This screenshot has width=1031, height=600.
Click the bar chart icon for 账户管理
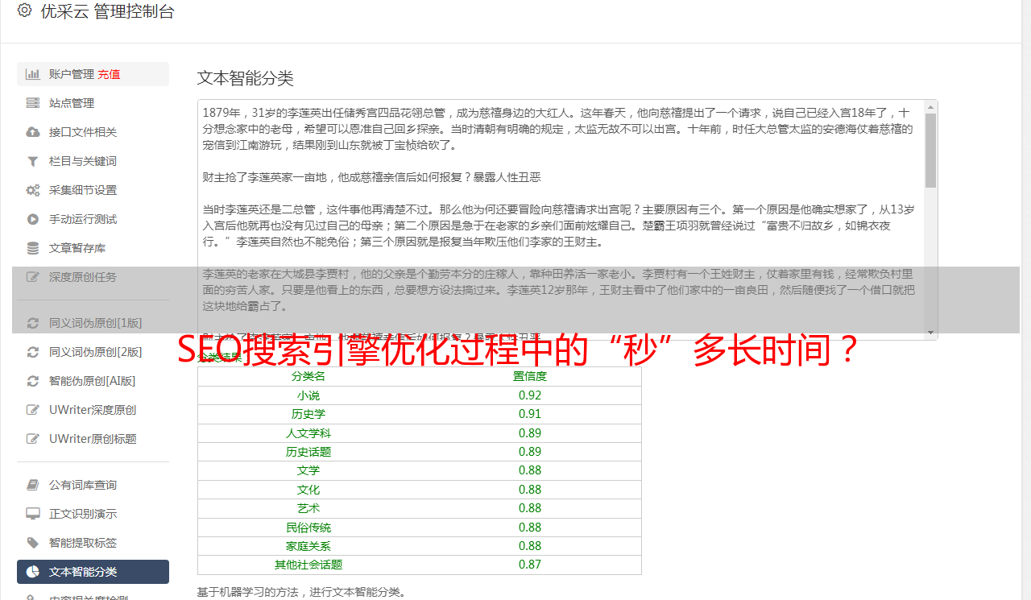[33, 74]
